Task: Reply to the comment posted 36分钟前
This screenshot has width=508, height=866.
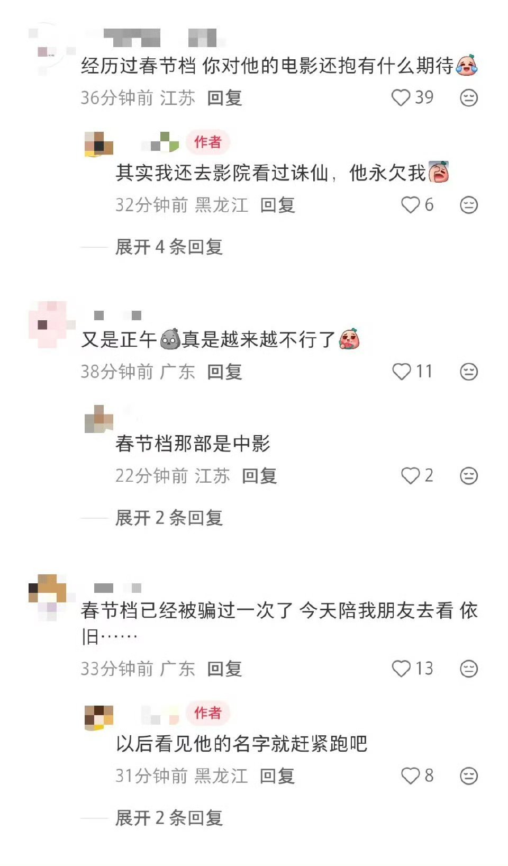Action: [224, 98]
